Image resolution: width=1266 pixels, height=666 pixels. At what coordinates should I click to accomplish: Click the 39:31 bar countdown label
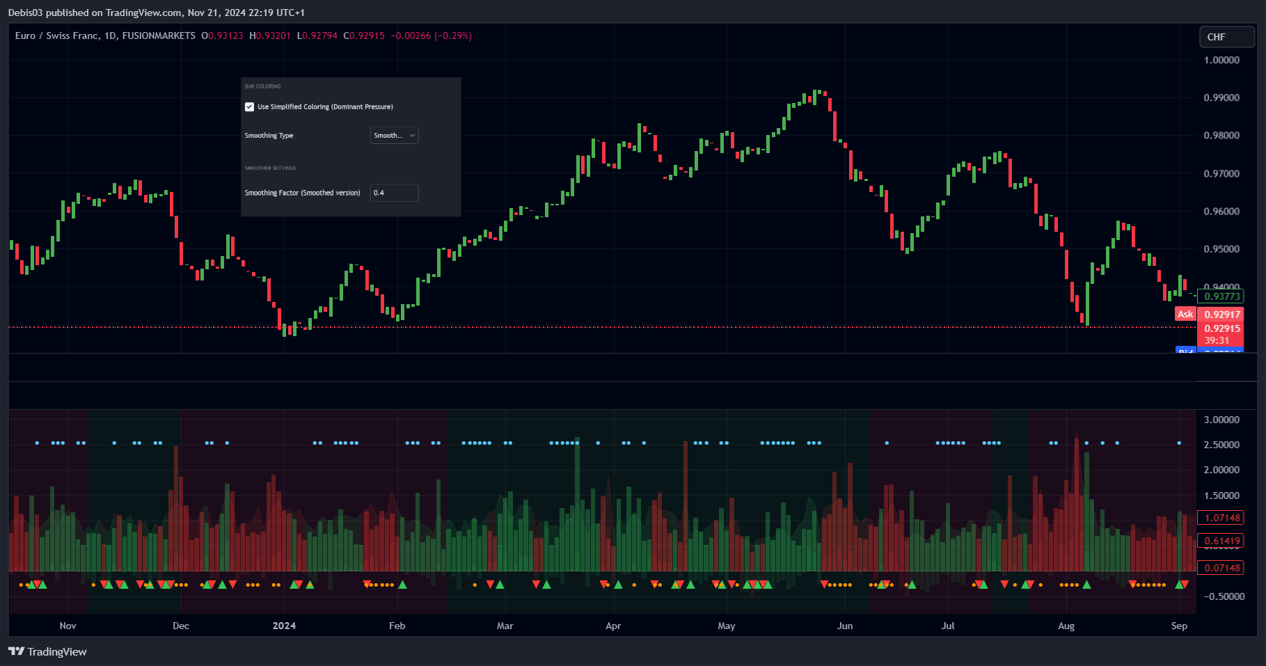coord(1217,340)
